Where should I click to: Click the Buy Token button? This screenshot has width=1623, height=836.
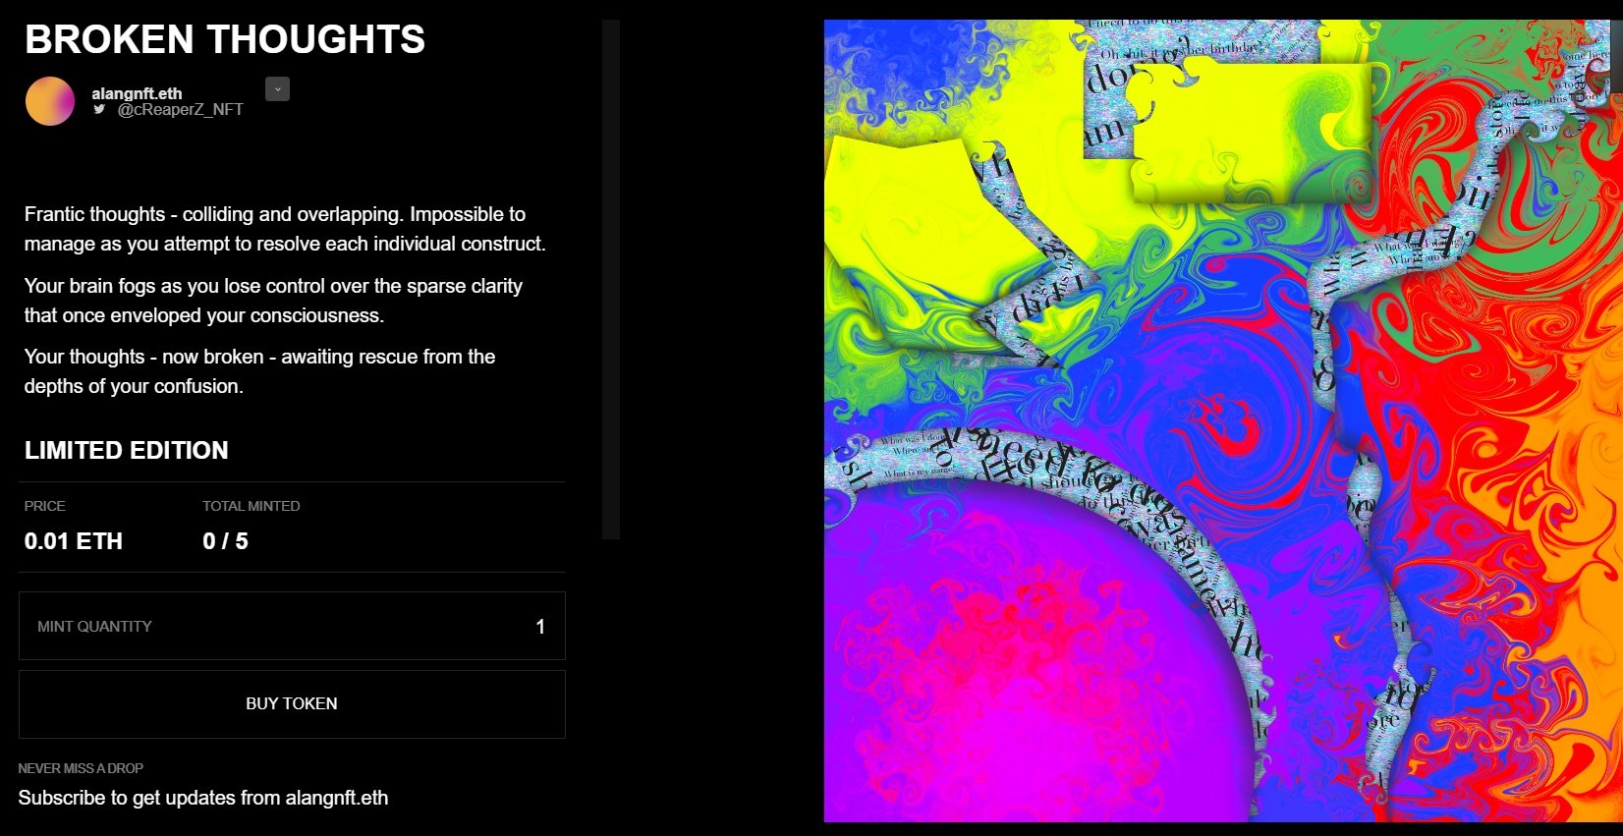pos(292,704)
